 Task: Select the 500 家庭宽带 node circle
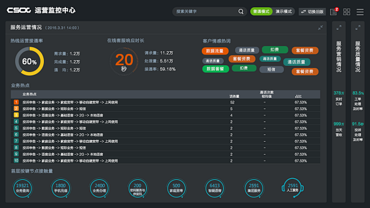click(x=176, y=188)
